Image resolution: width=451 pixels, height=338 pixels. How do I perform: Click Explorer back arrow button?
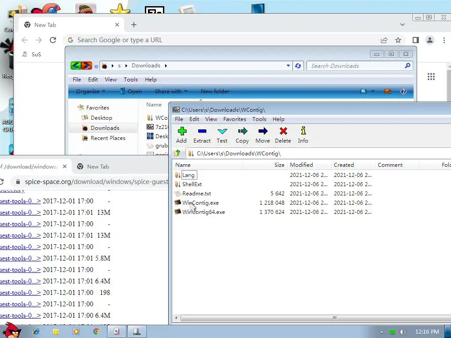tap(76, 66)
